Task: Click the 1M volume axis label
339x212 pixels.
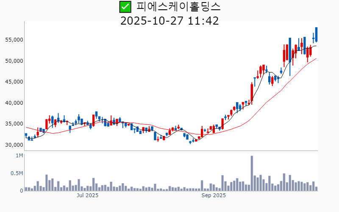Action: 19,156
